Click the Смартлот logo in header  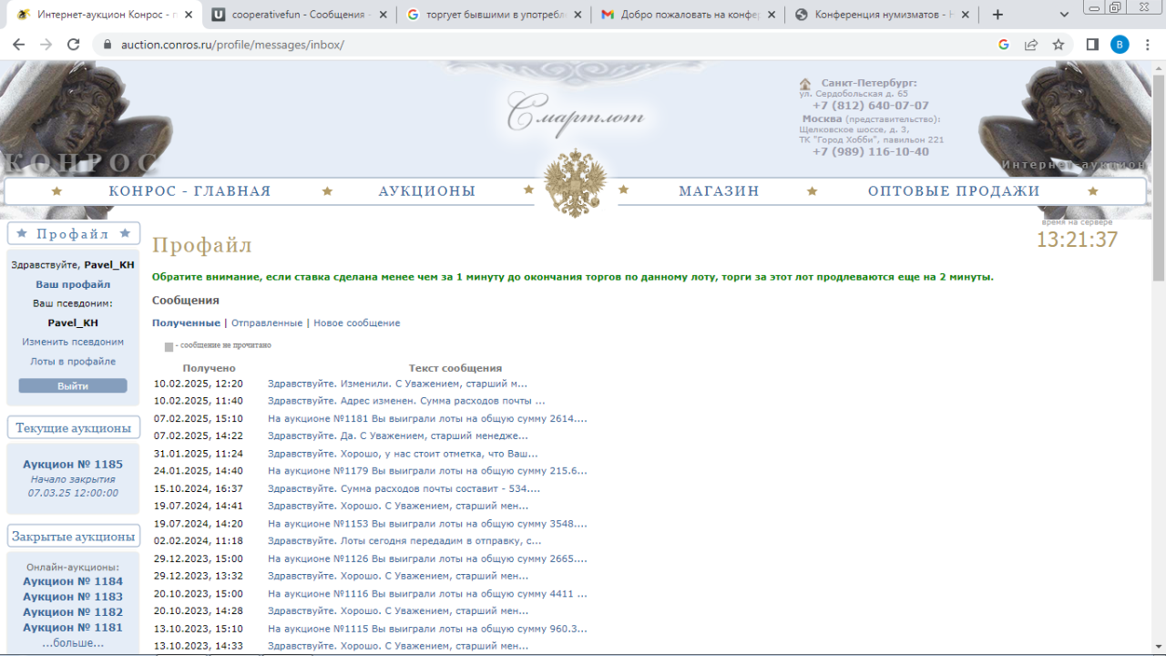pos(576,115)
